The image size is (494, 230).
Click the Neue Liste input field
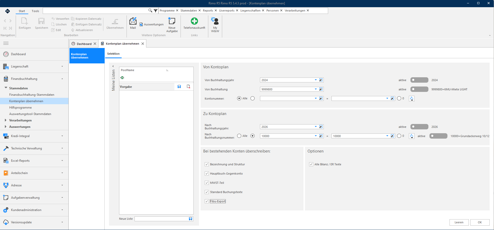coord(162,219)
